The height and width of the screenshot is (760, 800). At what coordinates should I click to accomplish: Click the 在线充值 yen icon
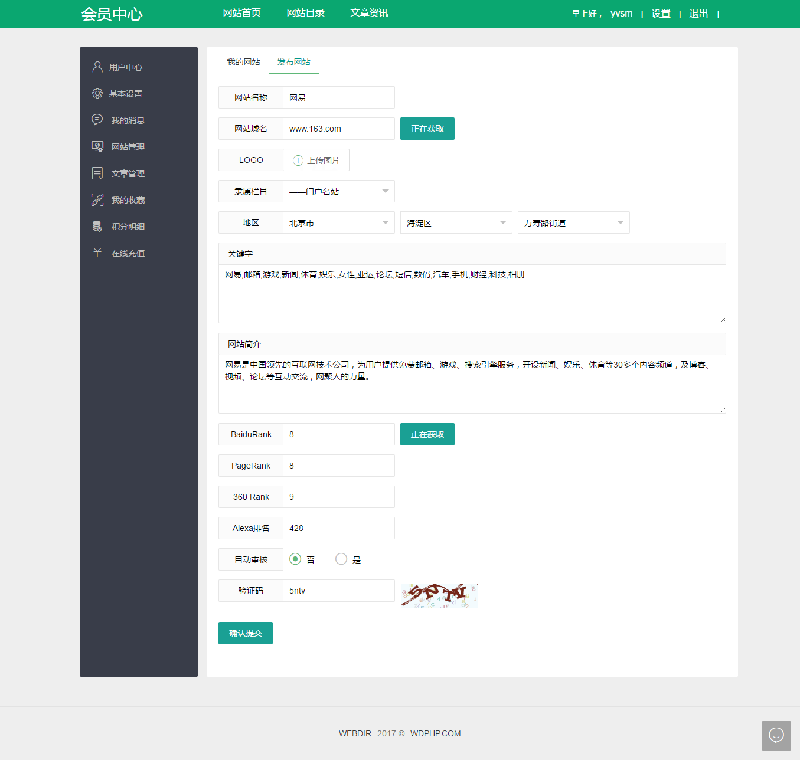(x=97, y=253)
